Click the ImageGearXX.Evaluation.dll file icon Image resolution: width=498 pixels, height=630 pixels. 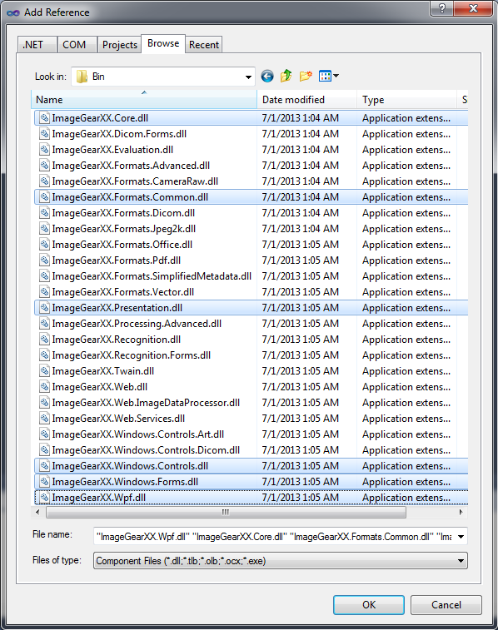45,150
